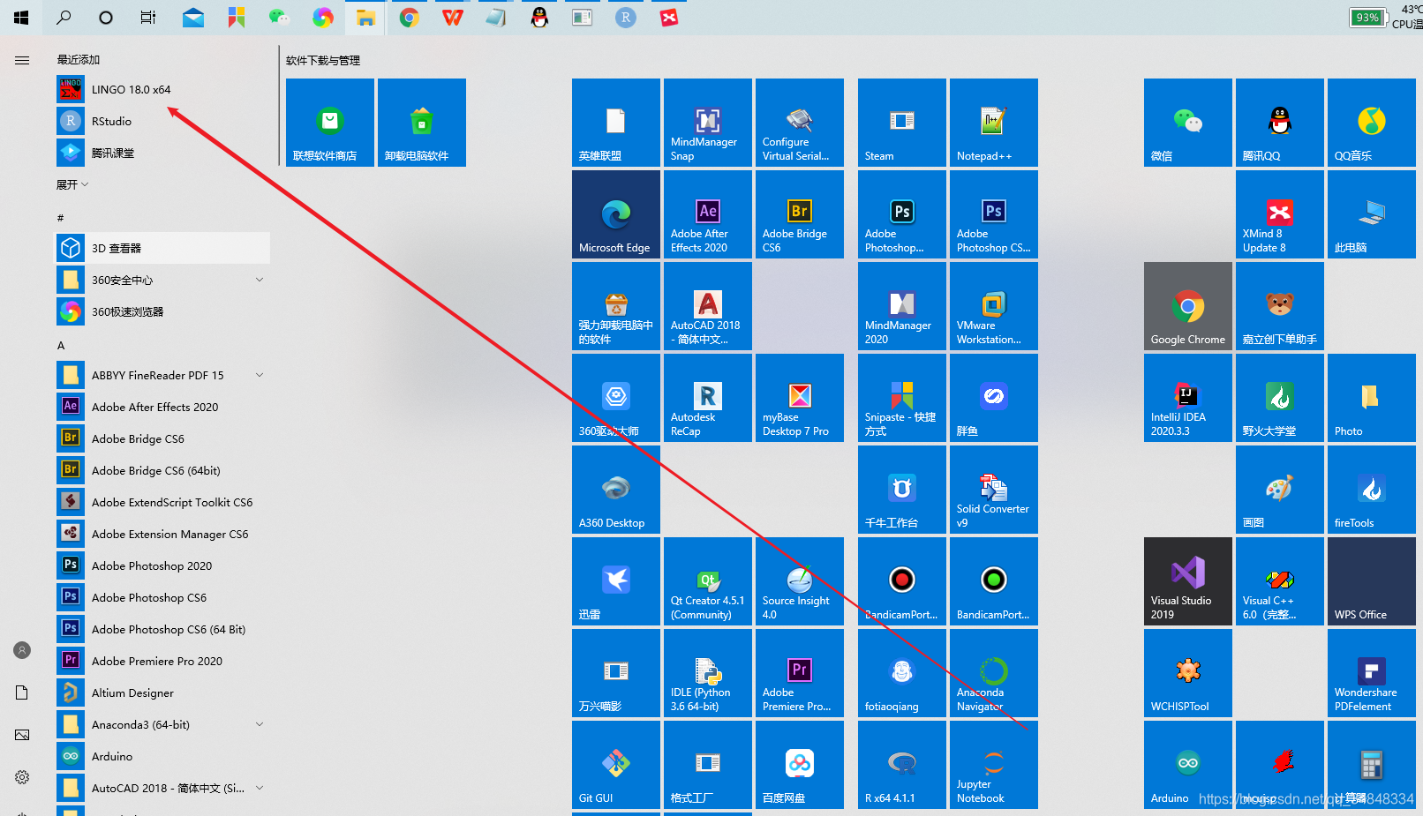Launch the VMware Workstation tile
1423x816 pixels.
[x=994, y=306]
